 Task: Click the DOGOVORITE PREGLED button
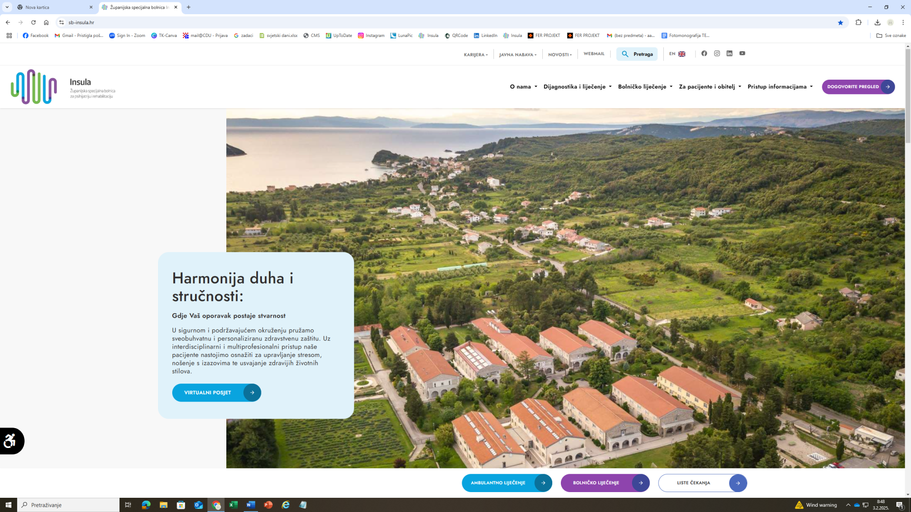[x=858, y=87]
